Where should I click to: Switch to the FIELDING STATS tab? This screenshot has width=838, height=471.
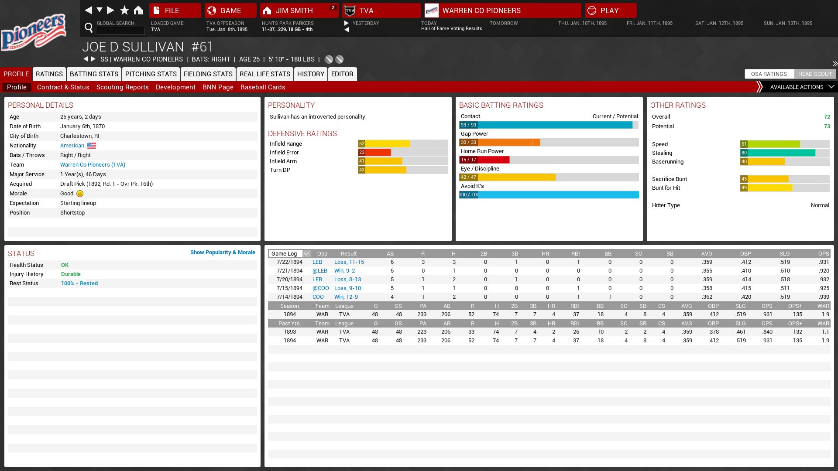click(208, 74)
